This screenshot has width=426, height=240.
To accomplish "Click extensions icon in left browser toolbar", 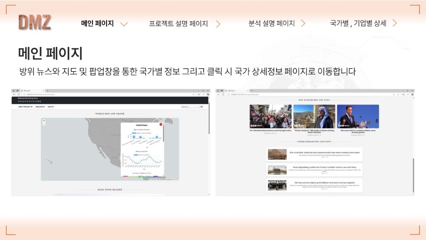I will click(199, 94).
